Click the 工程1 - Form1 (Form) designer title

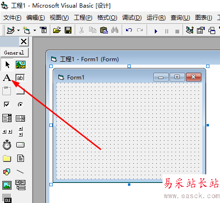coord(89,59)
